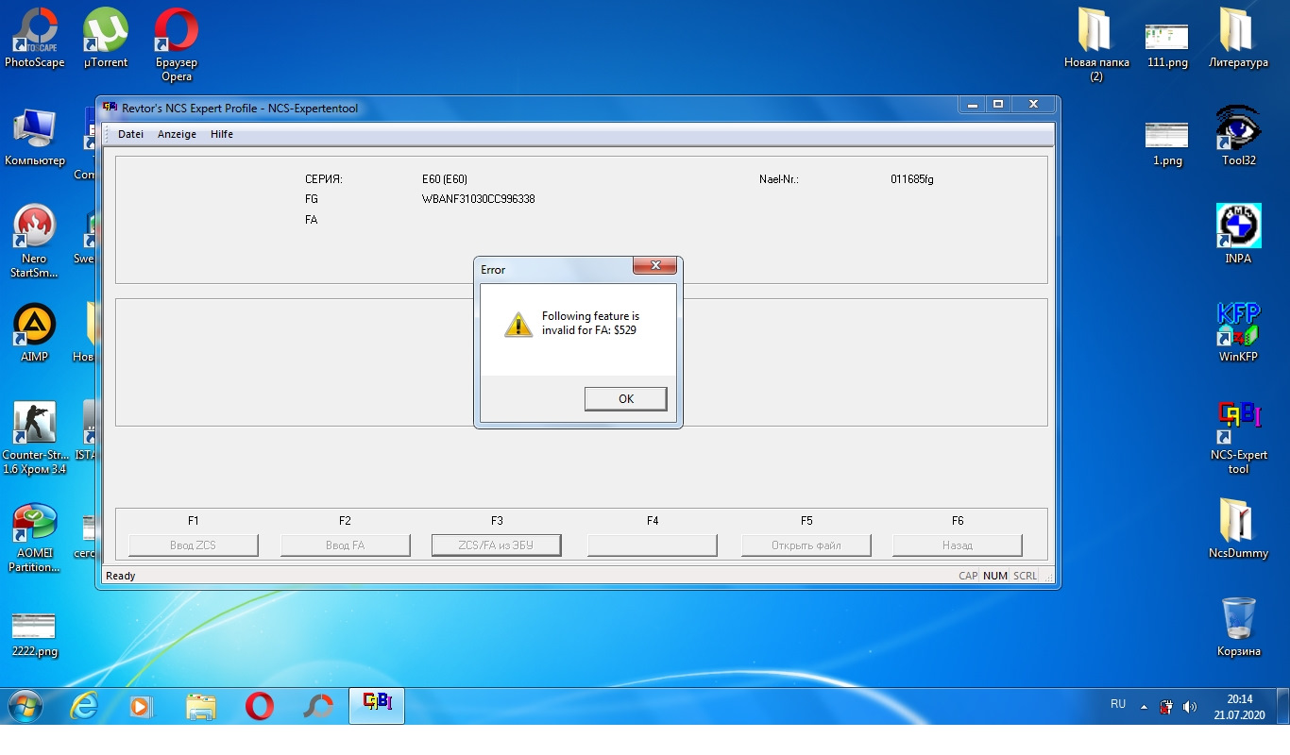1290x755 pixels.
Task: Click the NUM status bar indicator
Action: pyautogui.click(x=995, y=576)
